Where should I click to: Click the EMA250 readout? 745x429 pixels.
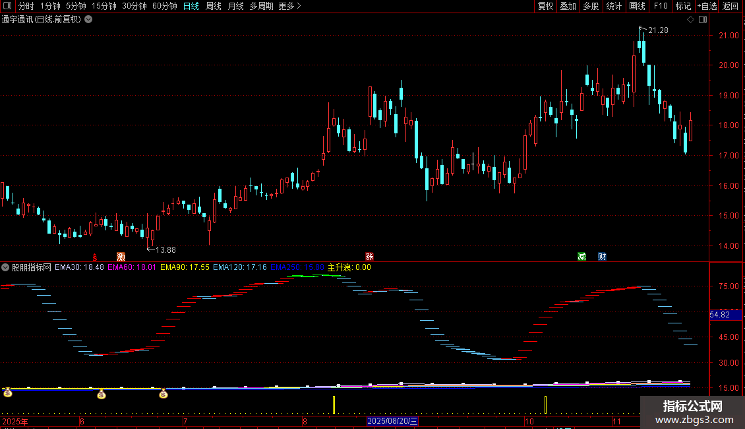(297, 267)
